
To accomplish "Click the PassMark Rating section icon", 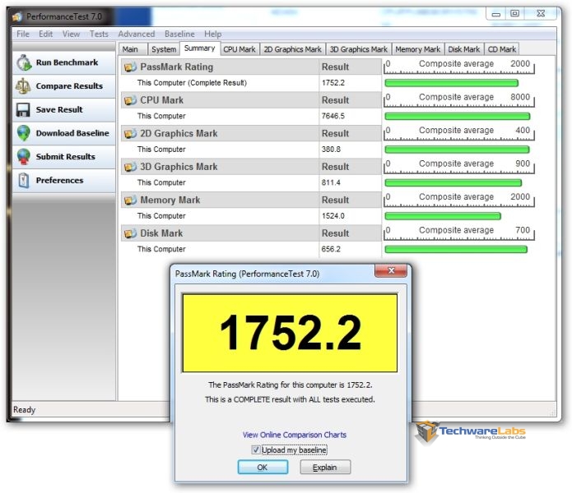I will [x=130, y=67].
